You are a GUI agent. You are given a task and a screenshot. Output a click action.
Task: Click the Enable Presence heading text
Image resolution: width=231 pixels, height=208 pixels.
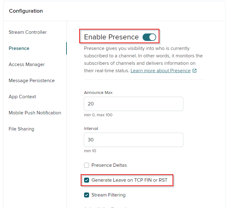point(111,37)
